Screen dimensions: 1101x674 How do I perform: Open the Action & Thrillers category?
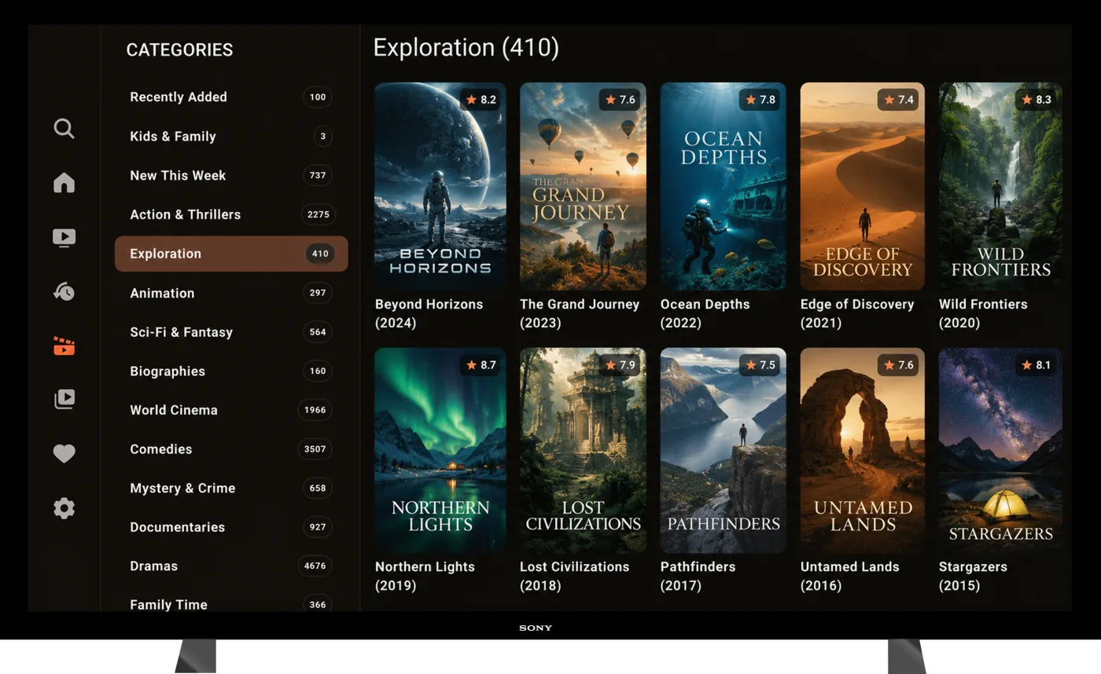point(231,214)
